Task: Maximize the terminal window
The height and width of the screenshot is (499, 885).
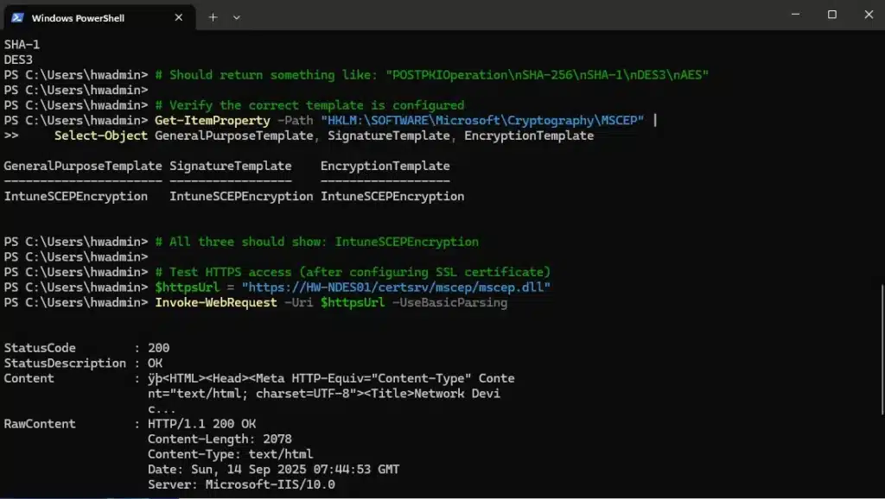Action: (x=832, y=15)
